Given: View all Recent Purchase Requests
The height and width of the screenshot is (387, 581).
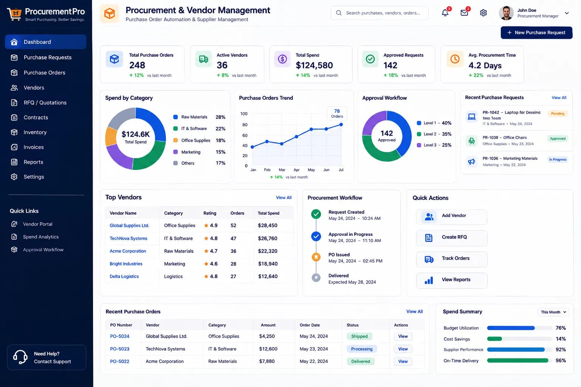Looking at the screenshot, I should coord(559,98).
